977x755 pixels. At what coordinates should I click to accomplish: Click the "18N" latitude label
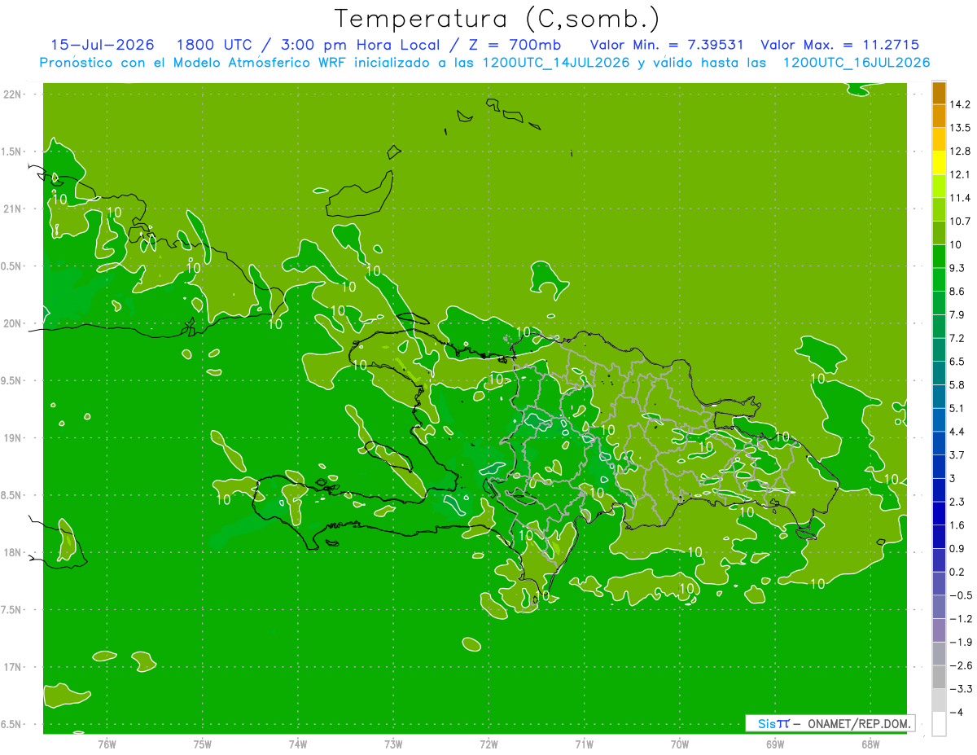point(14,553)
